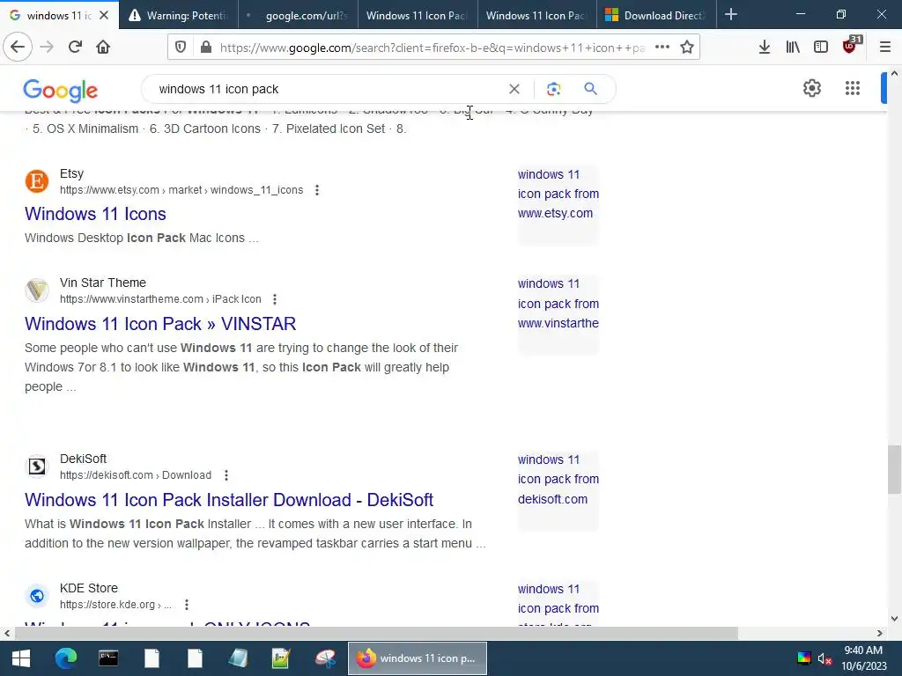Switch to Download Directly tab

(x=656, y=15)
